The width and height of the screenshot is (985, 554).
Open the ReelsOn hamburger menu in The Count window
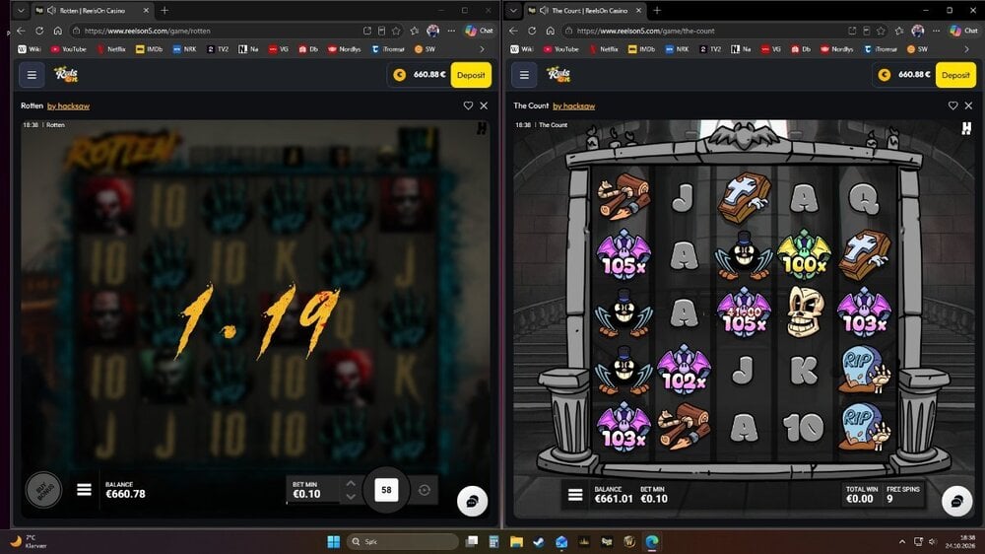pyautogui.click(x=524, y=75)
